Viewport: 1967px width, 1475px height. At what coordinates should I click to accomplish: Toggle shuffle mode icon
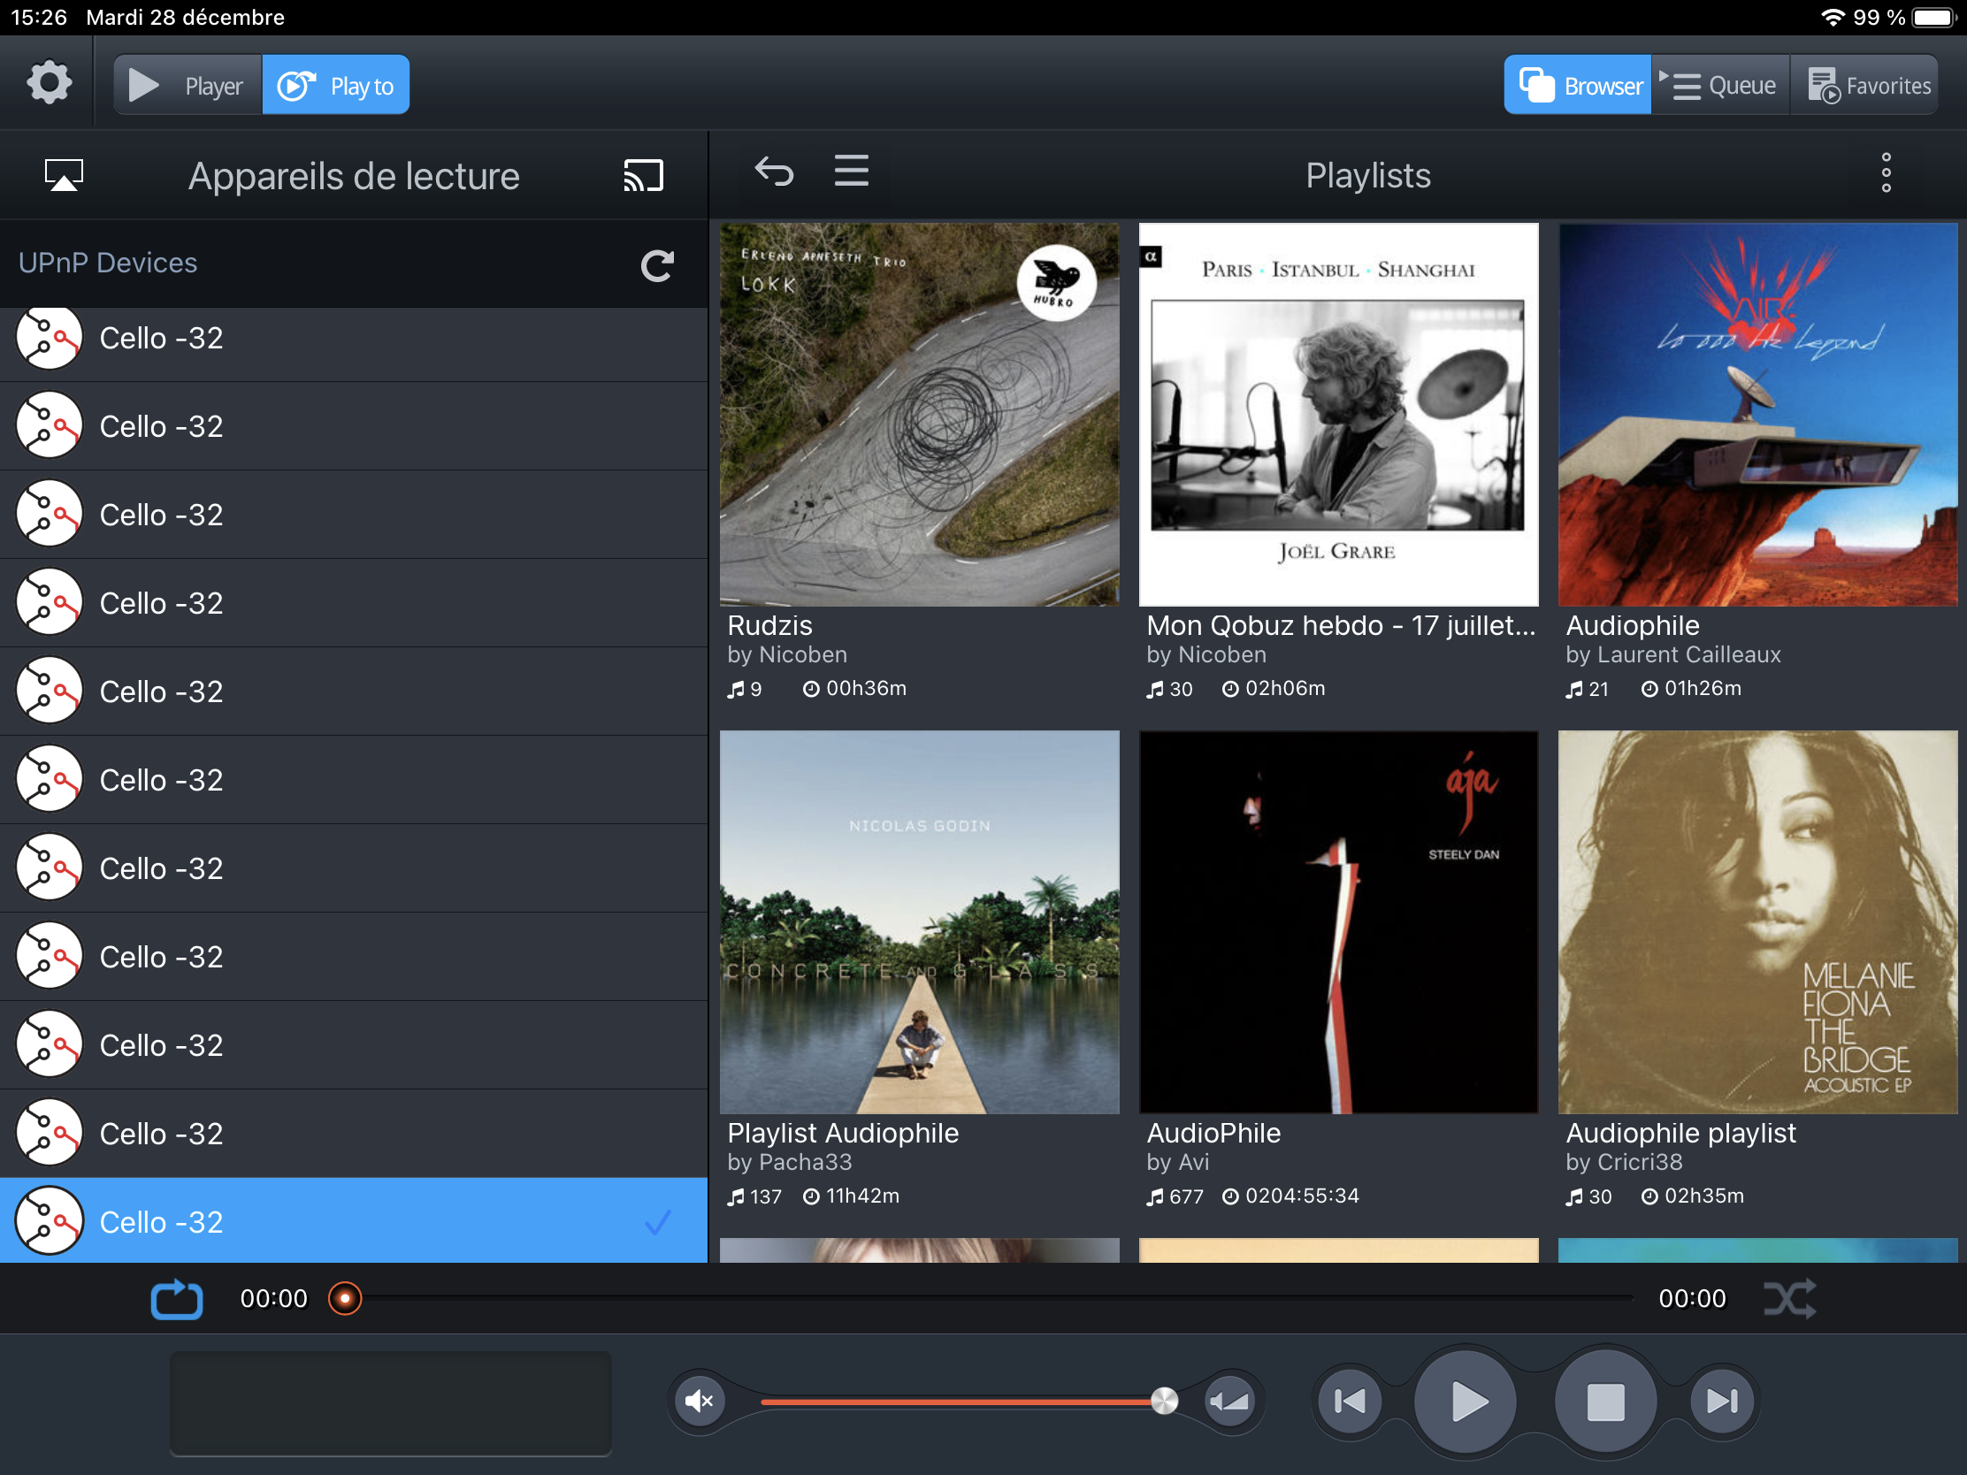1788,1299
